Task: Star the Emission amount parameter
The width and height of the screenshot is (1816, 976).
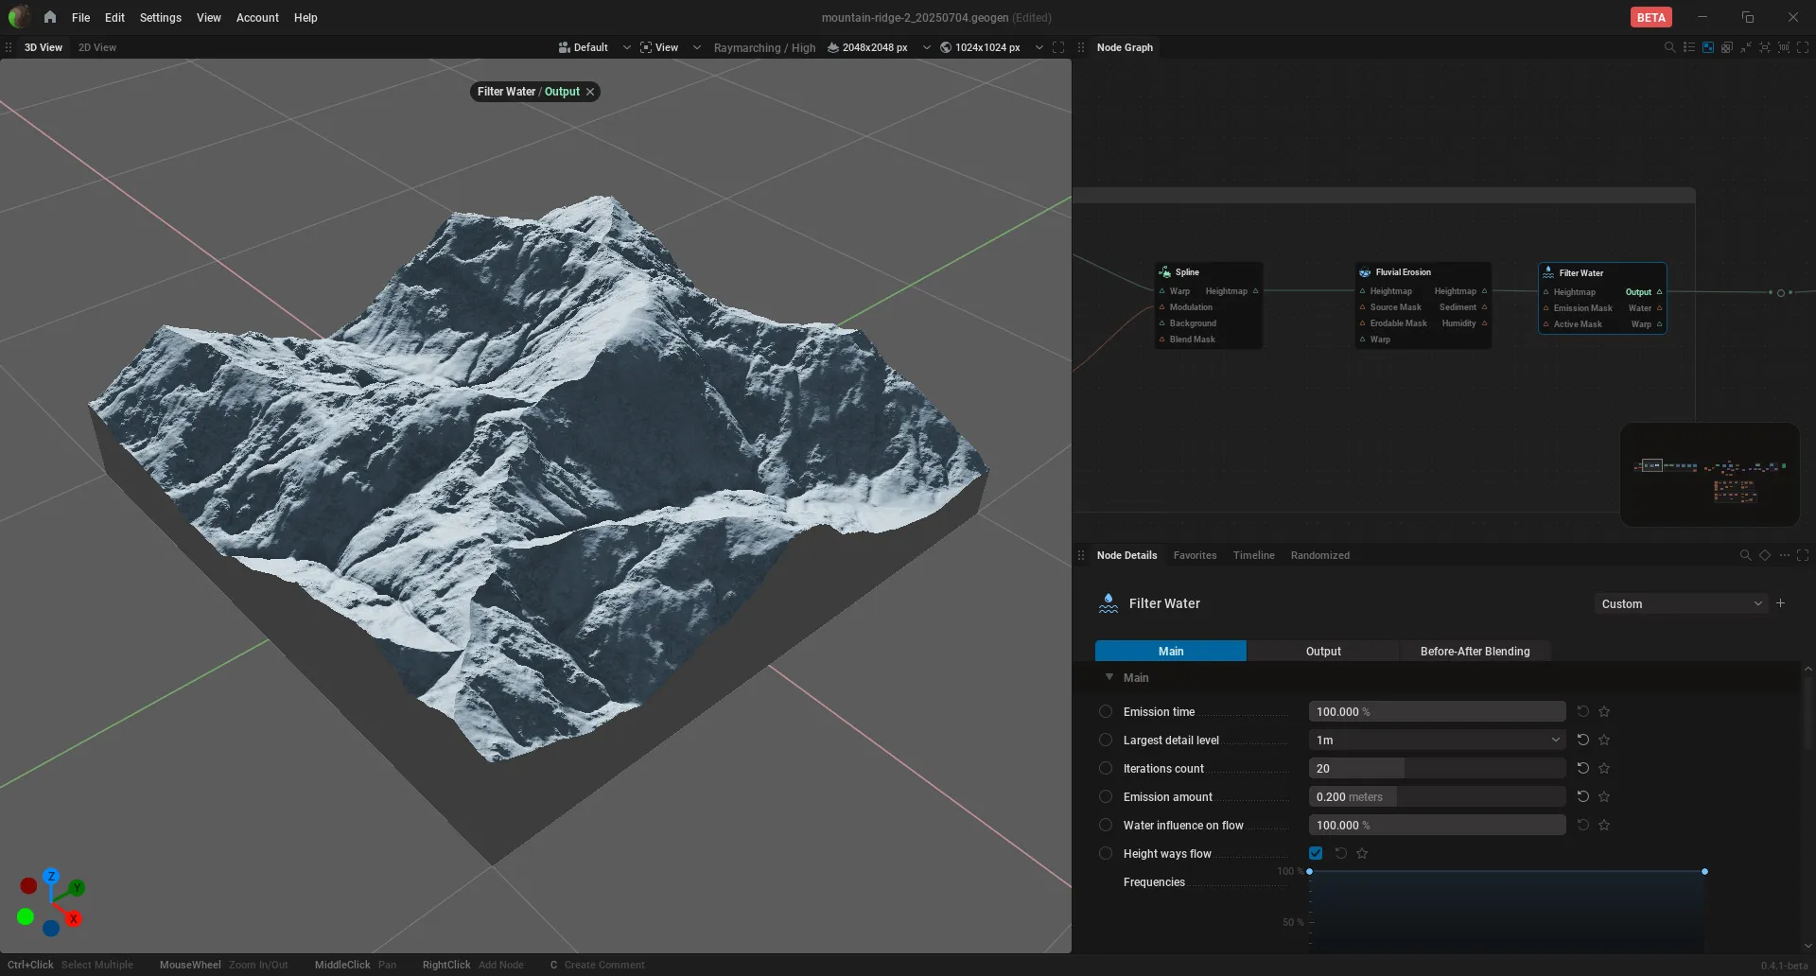Action: (1604, 796)
